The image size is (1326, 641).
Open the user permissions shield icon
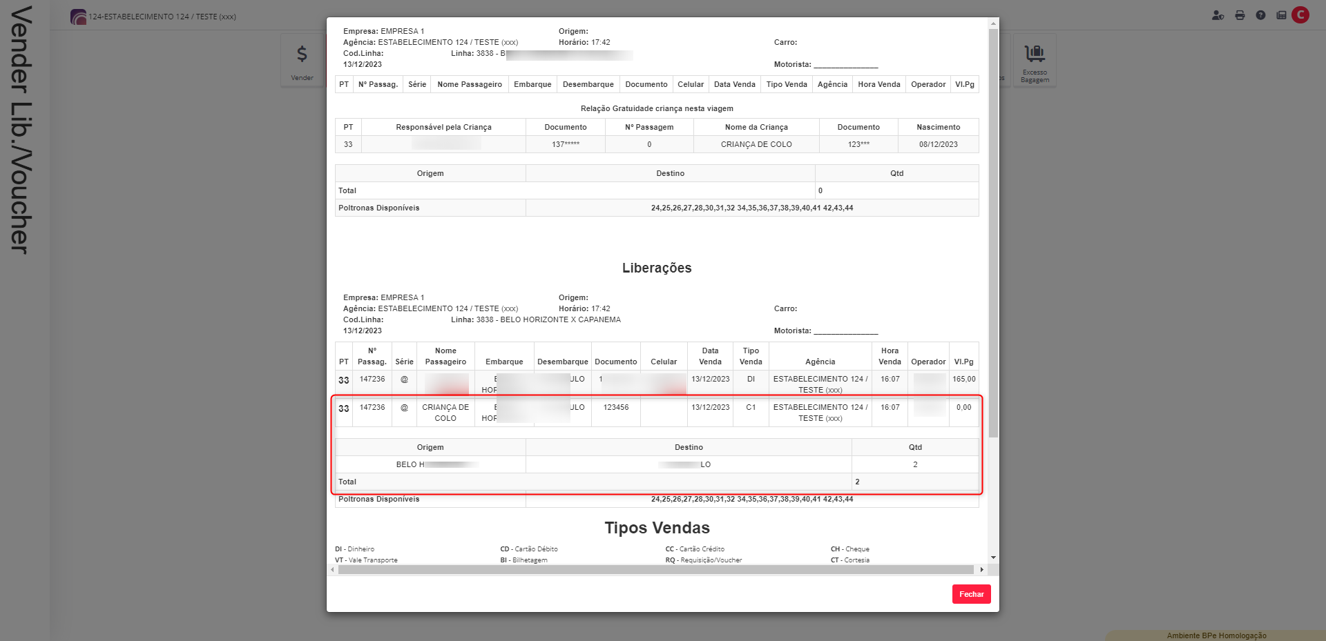pyautogui.click(x=1218, y=15)
